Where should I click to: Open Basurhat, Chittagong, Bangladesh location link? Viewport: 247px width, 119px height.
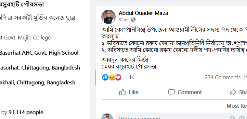[x=40, y=68]
